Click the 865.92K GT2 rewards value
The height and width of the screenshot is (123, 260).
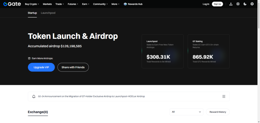[203, 57]
